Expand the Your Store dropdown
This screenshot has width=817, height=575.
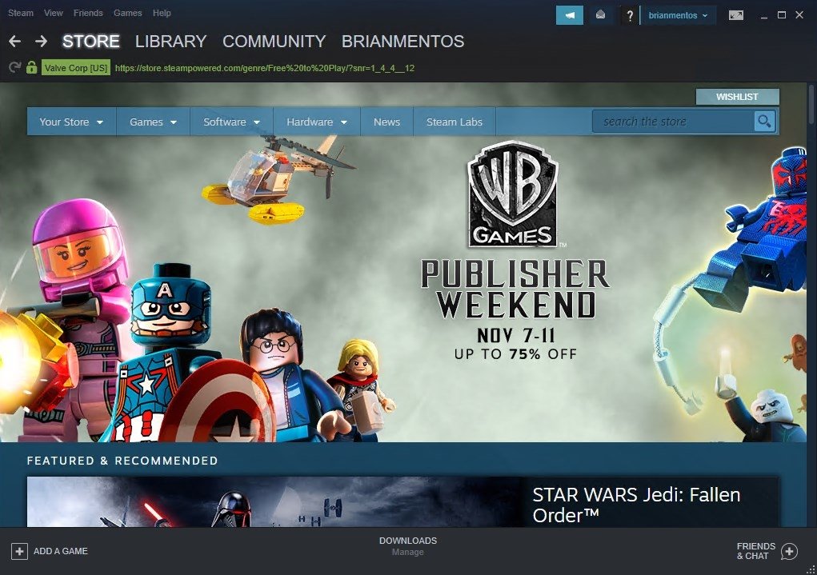(x=71, y=122)
